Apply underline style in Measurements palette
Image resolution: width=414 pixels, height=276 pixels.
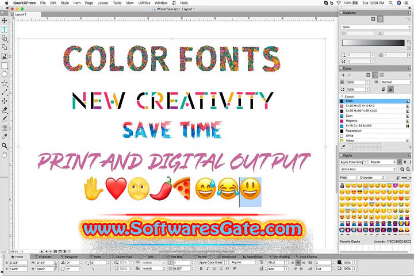point(214,269)
